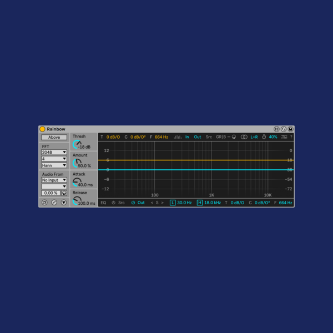
Task: Click the cyan EQ line on the graph
Action: (x=196, y=170)
